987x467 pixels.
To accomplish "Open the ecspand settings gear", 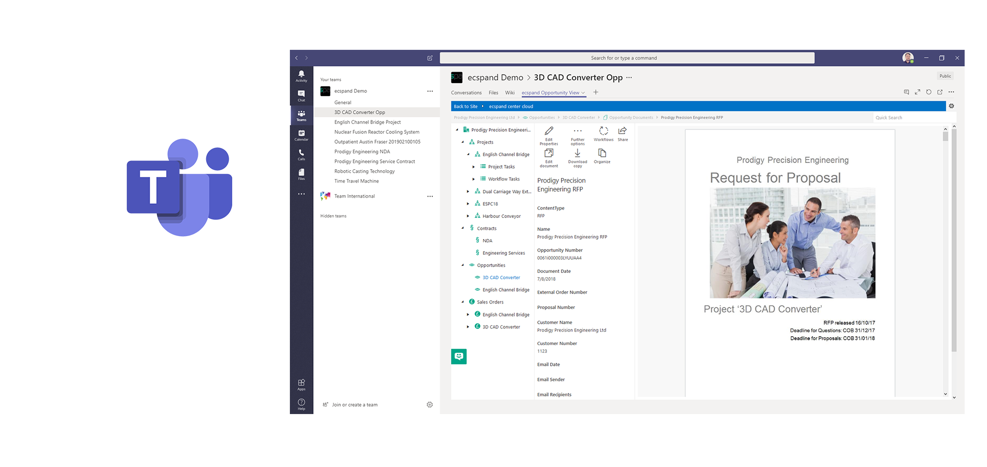I will [952, 106].
